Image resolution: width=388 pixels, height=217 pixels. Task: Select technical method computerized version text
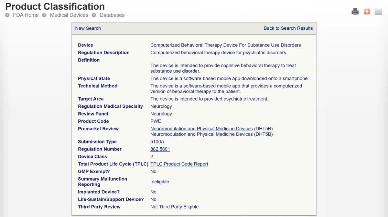pos(226,89)
